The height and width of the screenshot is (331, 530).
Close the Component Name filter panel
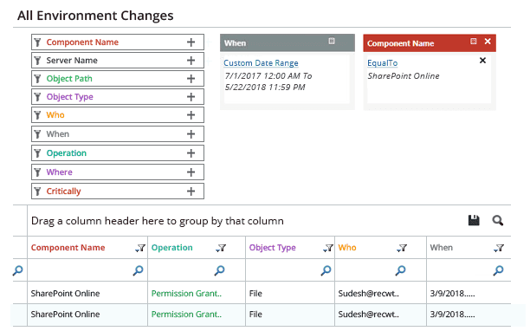488,42
